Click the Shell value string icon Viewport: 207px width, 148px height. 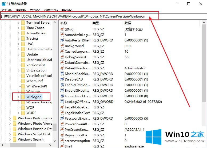point(62,146)
